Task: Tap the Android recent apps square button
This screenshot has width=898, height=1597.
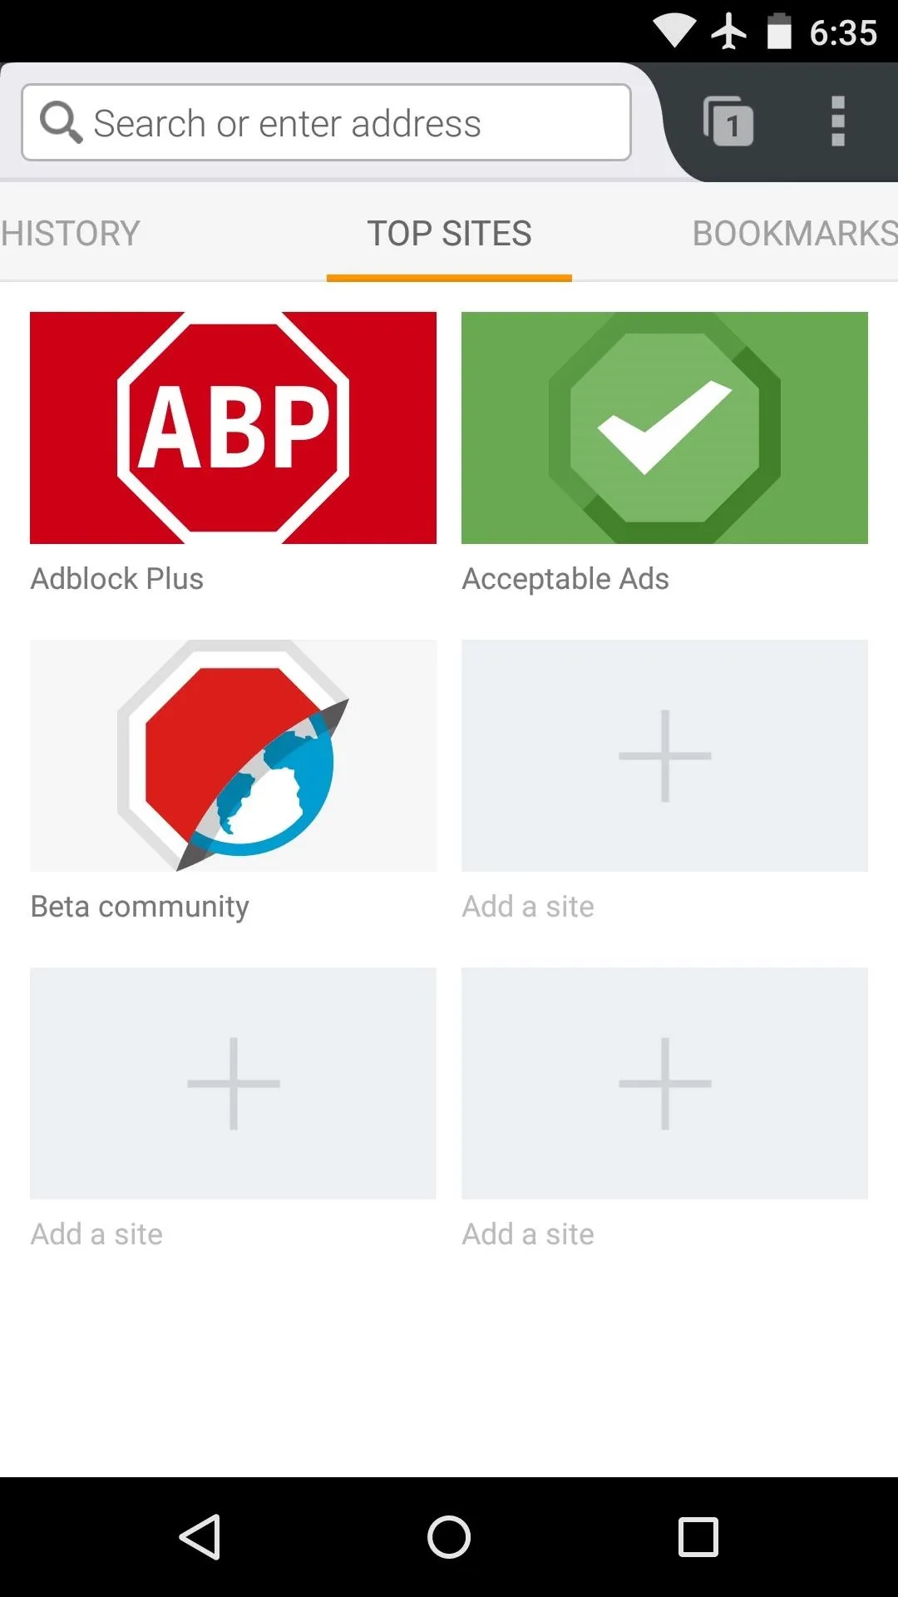Action: coord(698,1536)
